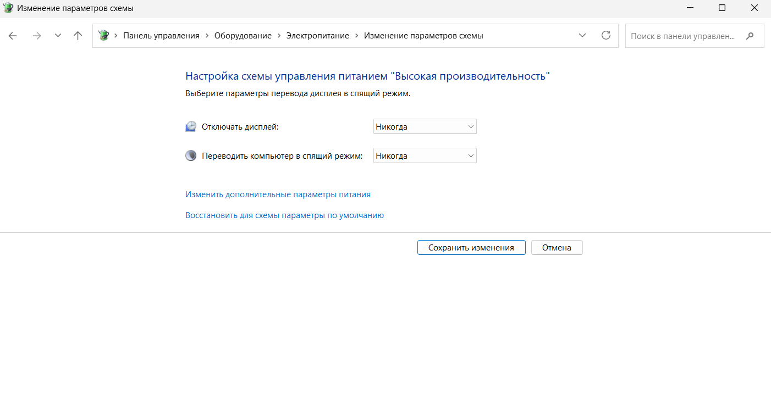Go to Оборудование breadcrumb
This screenshot has height=401, width=771.
click(243, 36)
